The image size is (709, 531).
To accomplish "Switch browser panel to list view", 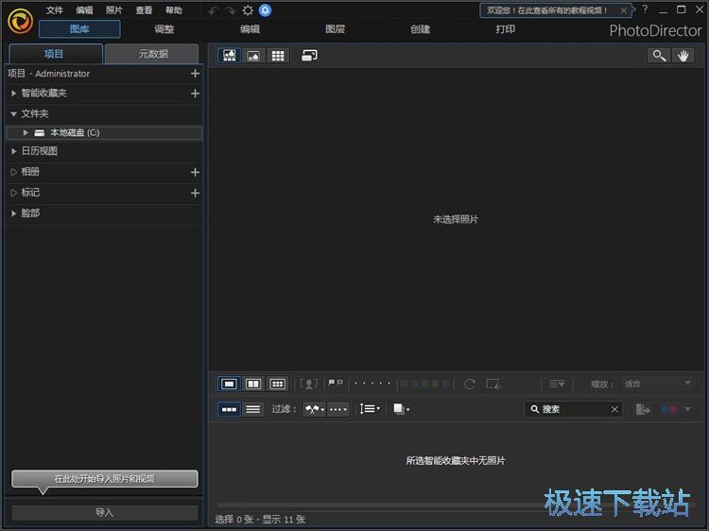I will [x=253, y=409].
